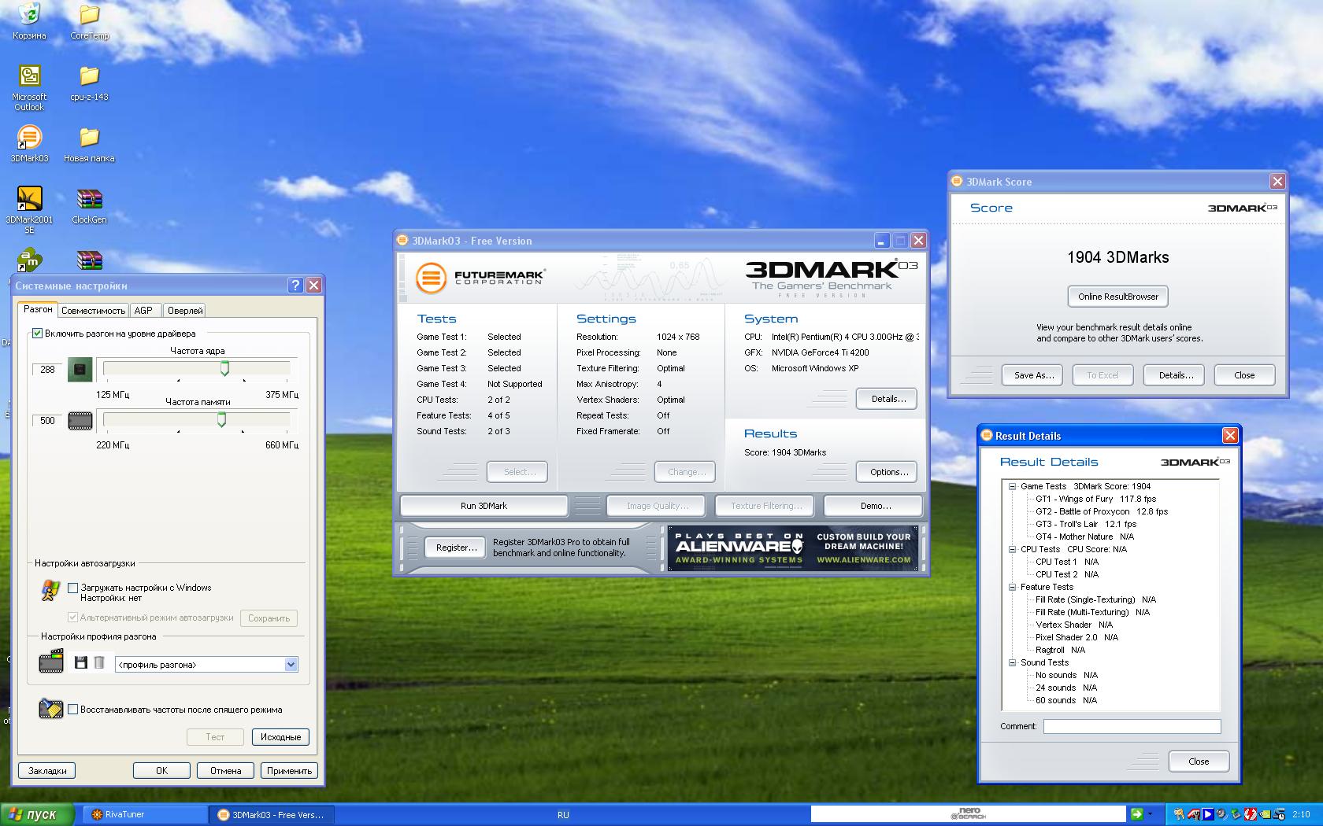Click Close in Result Details window
Screen dimensions: 1323x826
click(1199, 761)
